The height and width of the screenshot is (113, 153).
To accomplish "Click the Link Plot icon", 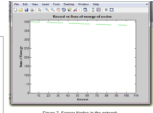I will click(85, 10).
